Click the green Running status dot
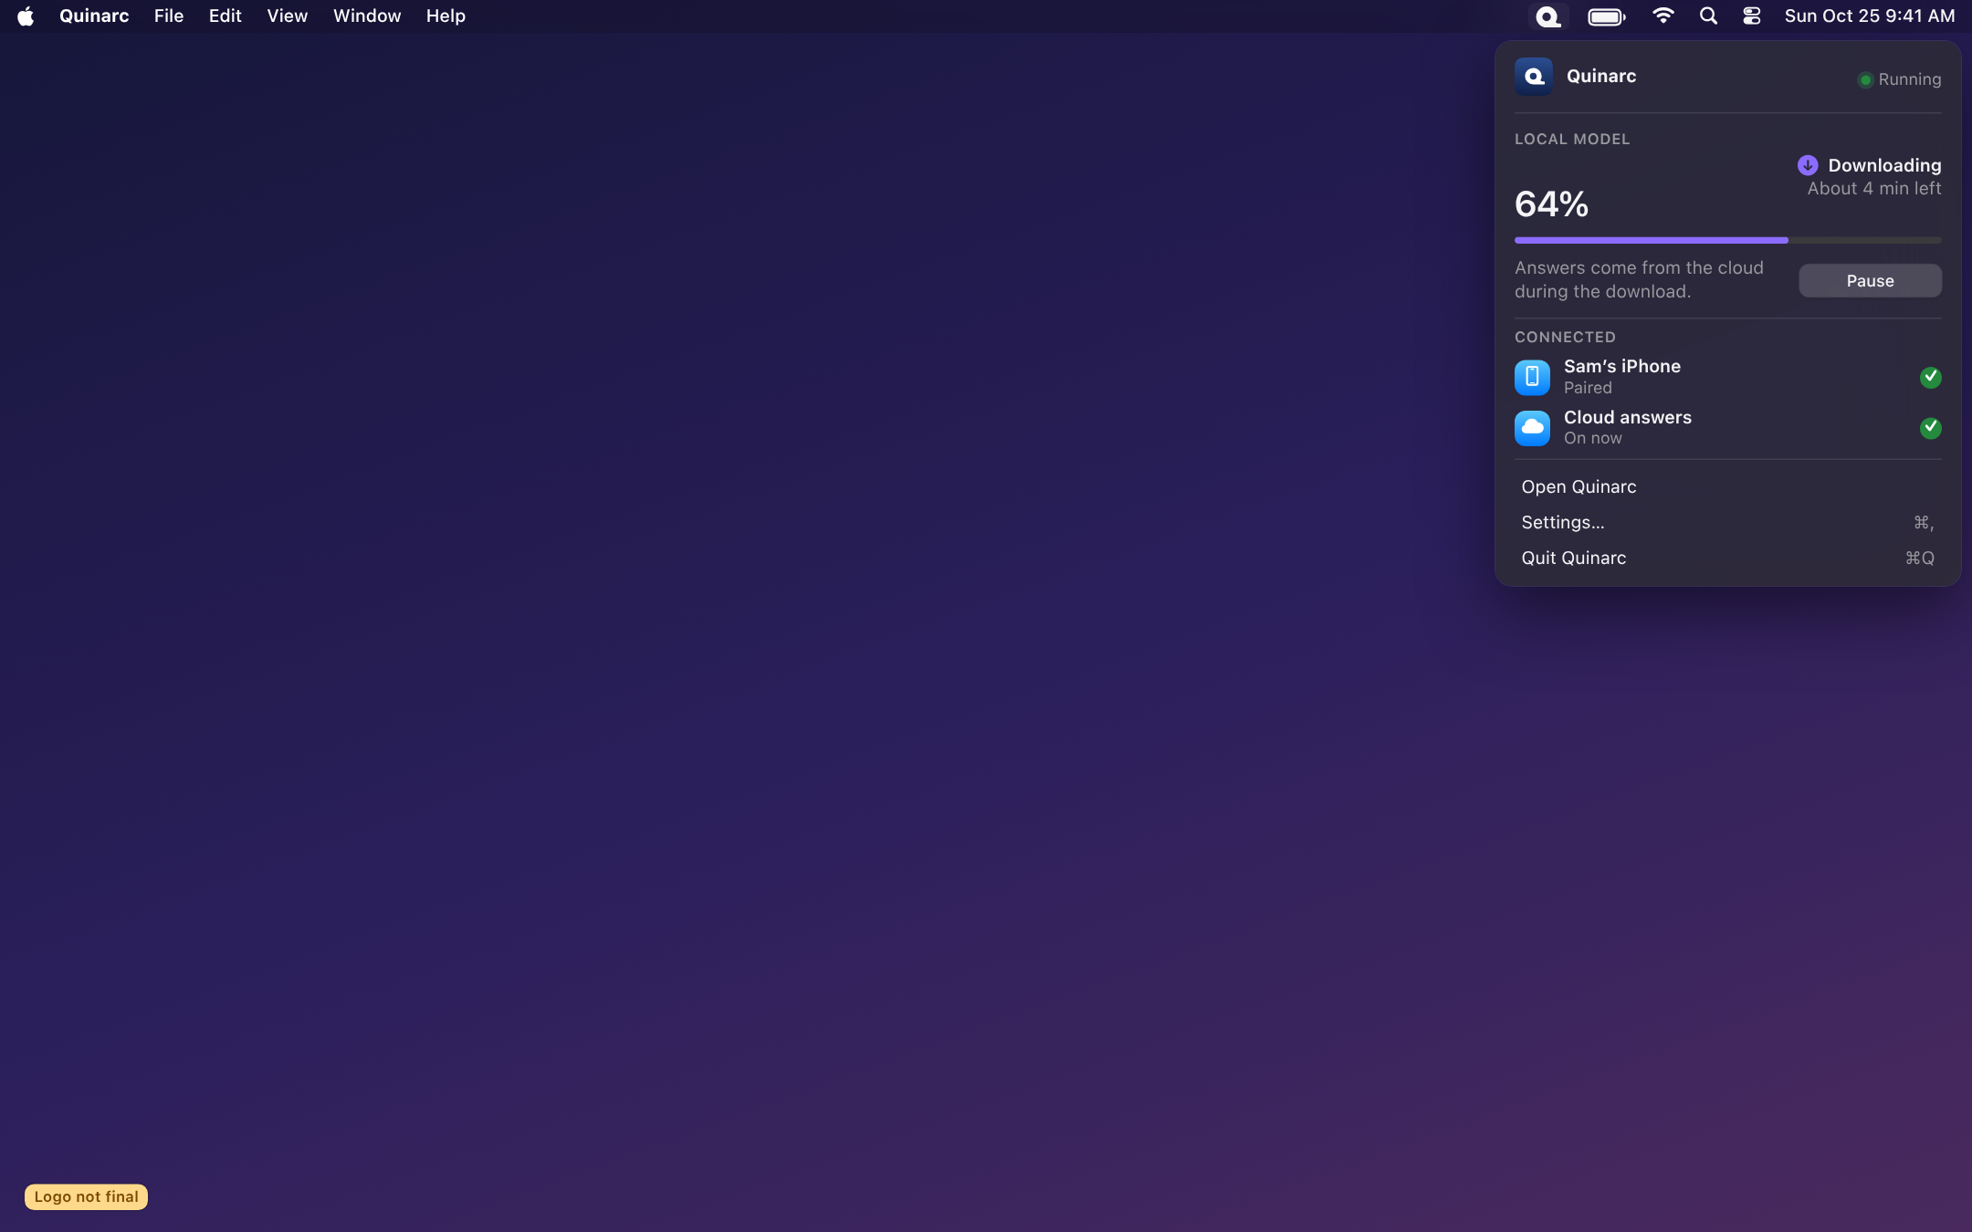 pos(1865,80)
